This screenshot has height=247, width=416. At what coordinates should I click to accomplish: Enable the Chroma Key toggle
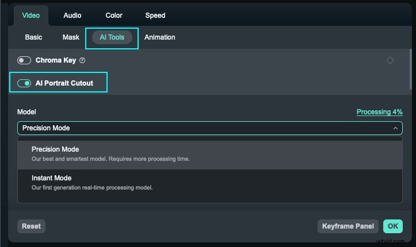[x=24, y=60]
